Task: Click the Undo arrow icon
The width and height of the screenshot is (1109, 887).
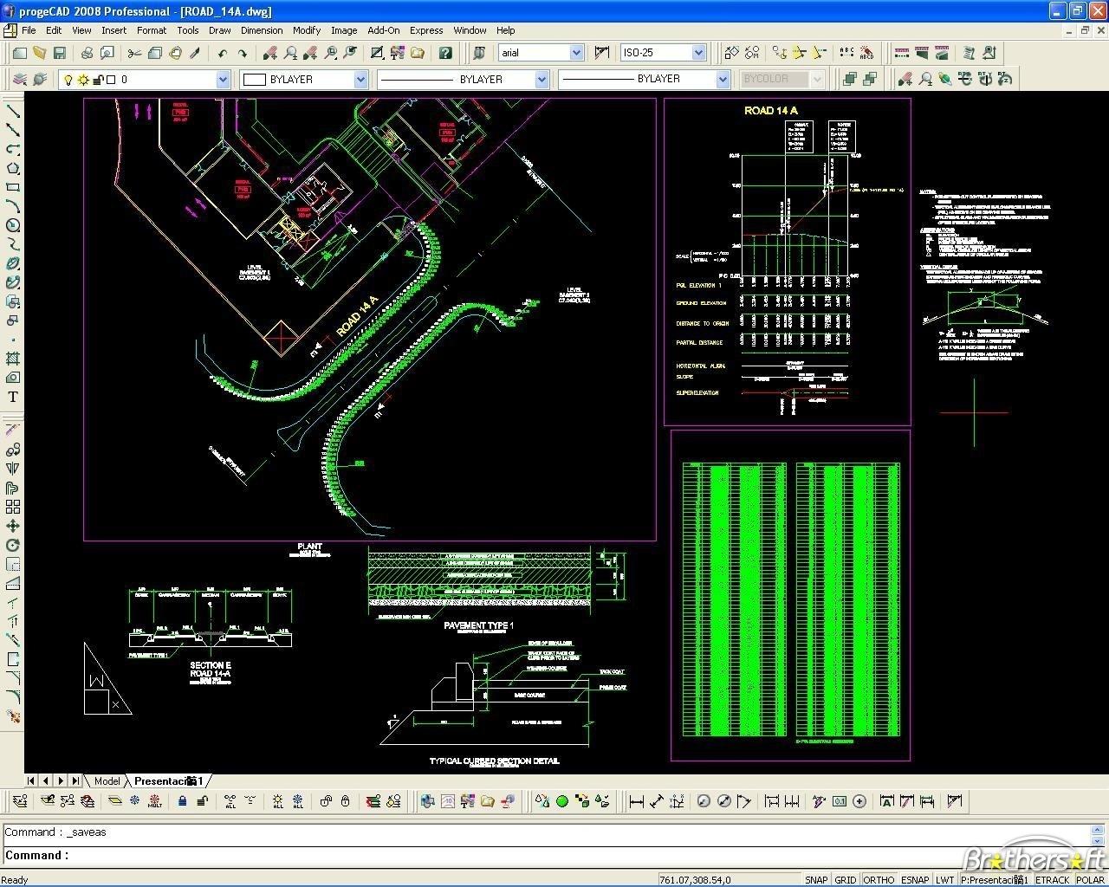Action: 223,53
